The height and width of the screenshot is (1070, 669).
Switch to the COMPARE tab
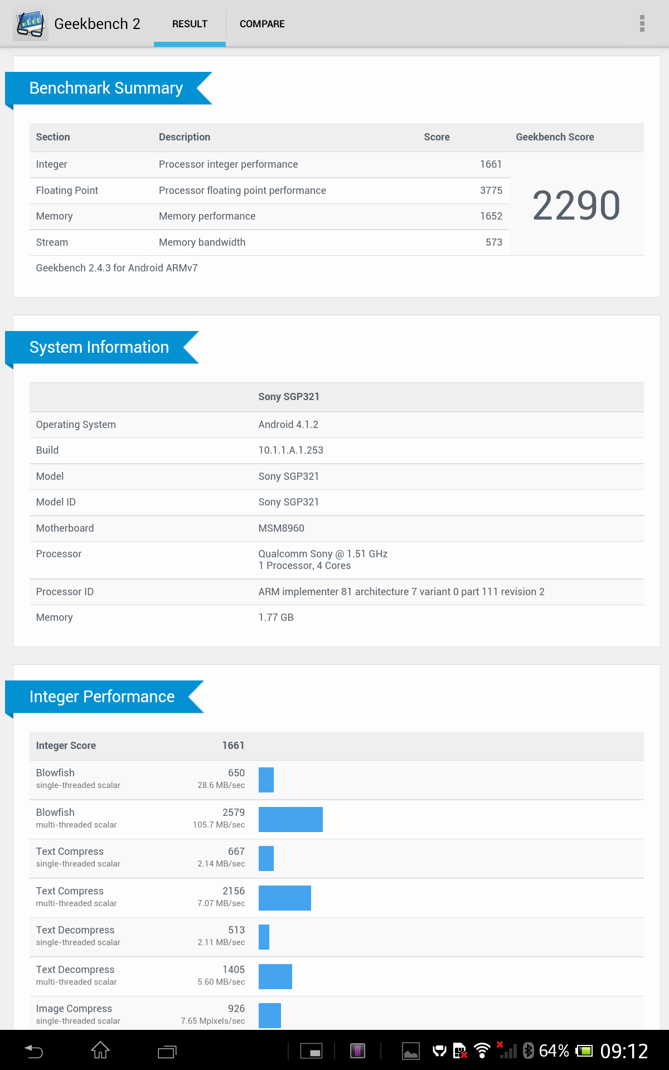point(262,24)
